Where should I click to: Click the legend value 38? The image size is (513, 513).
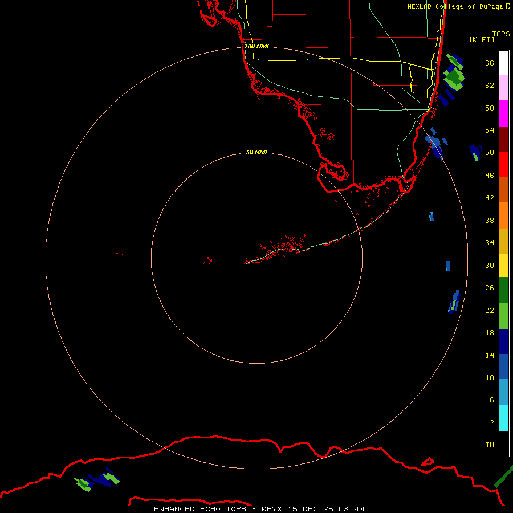point(490,220)
